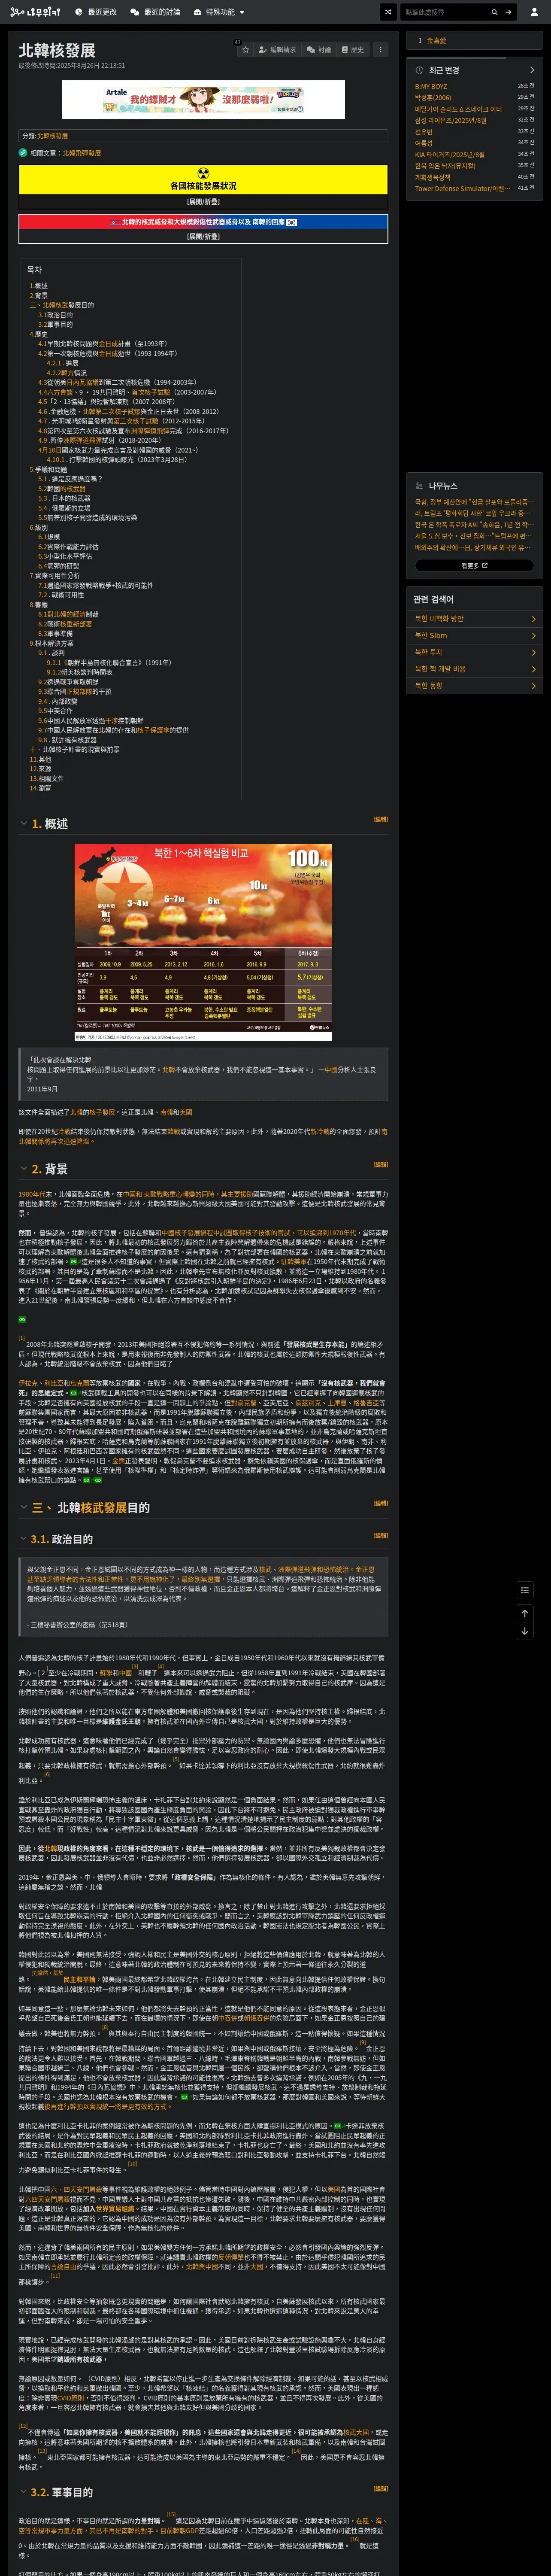Jump to contents entry 2.背景
Image resolution: width=551 pixels, height=2576 pixels.
38,296
